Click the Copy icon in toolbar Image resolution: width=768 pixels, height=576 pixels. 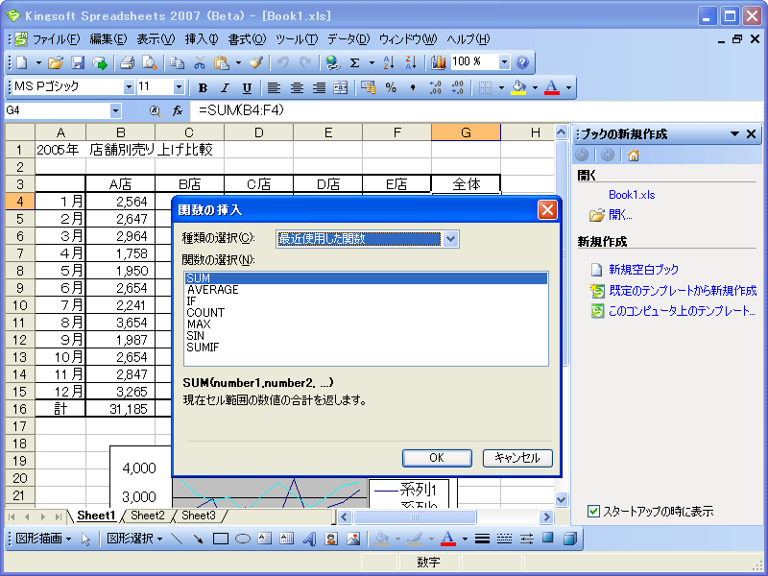tap(177, 62)
